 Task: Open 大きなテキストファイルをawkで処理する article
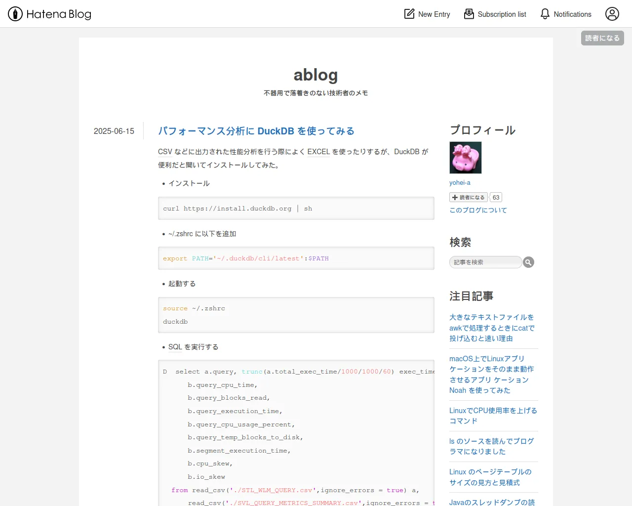[x=492, y=328]
